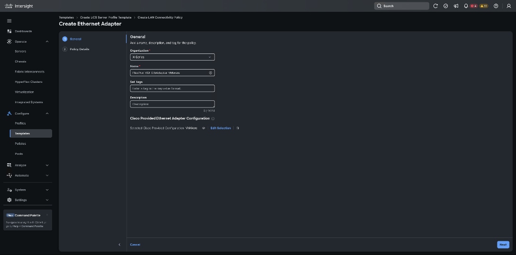
Task: Open Pools under Configure
Action: (19, 154)
